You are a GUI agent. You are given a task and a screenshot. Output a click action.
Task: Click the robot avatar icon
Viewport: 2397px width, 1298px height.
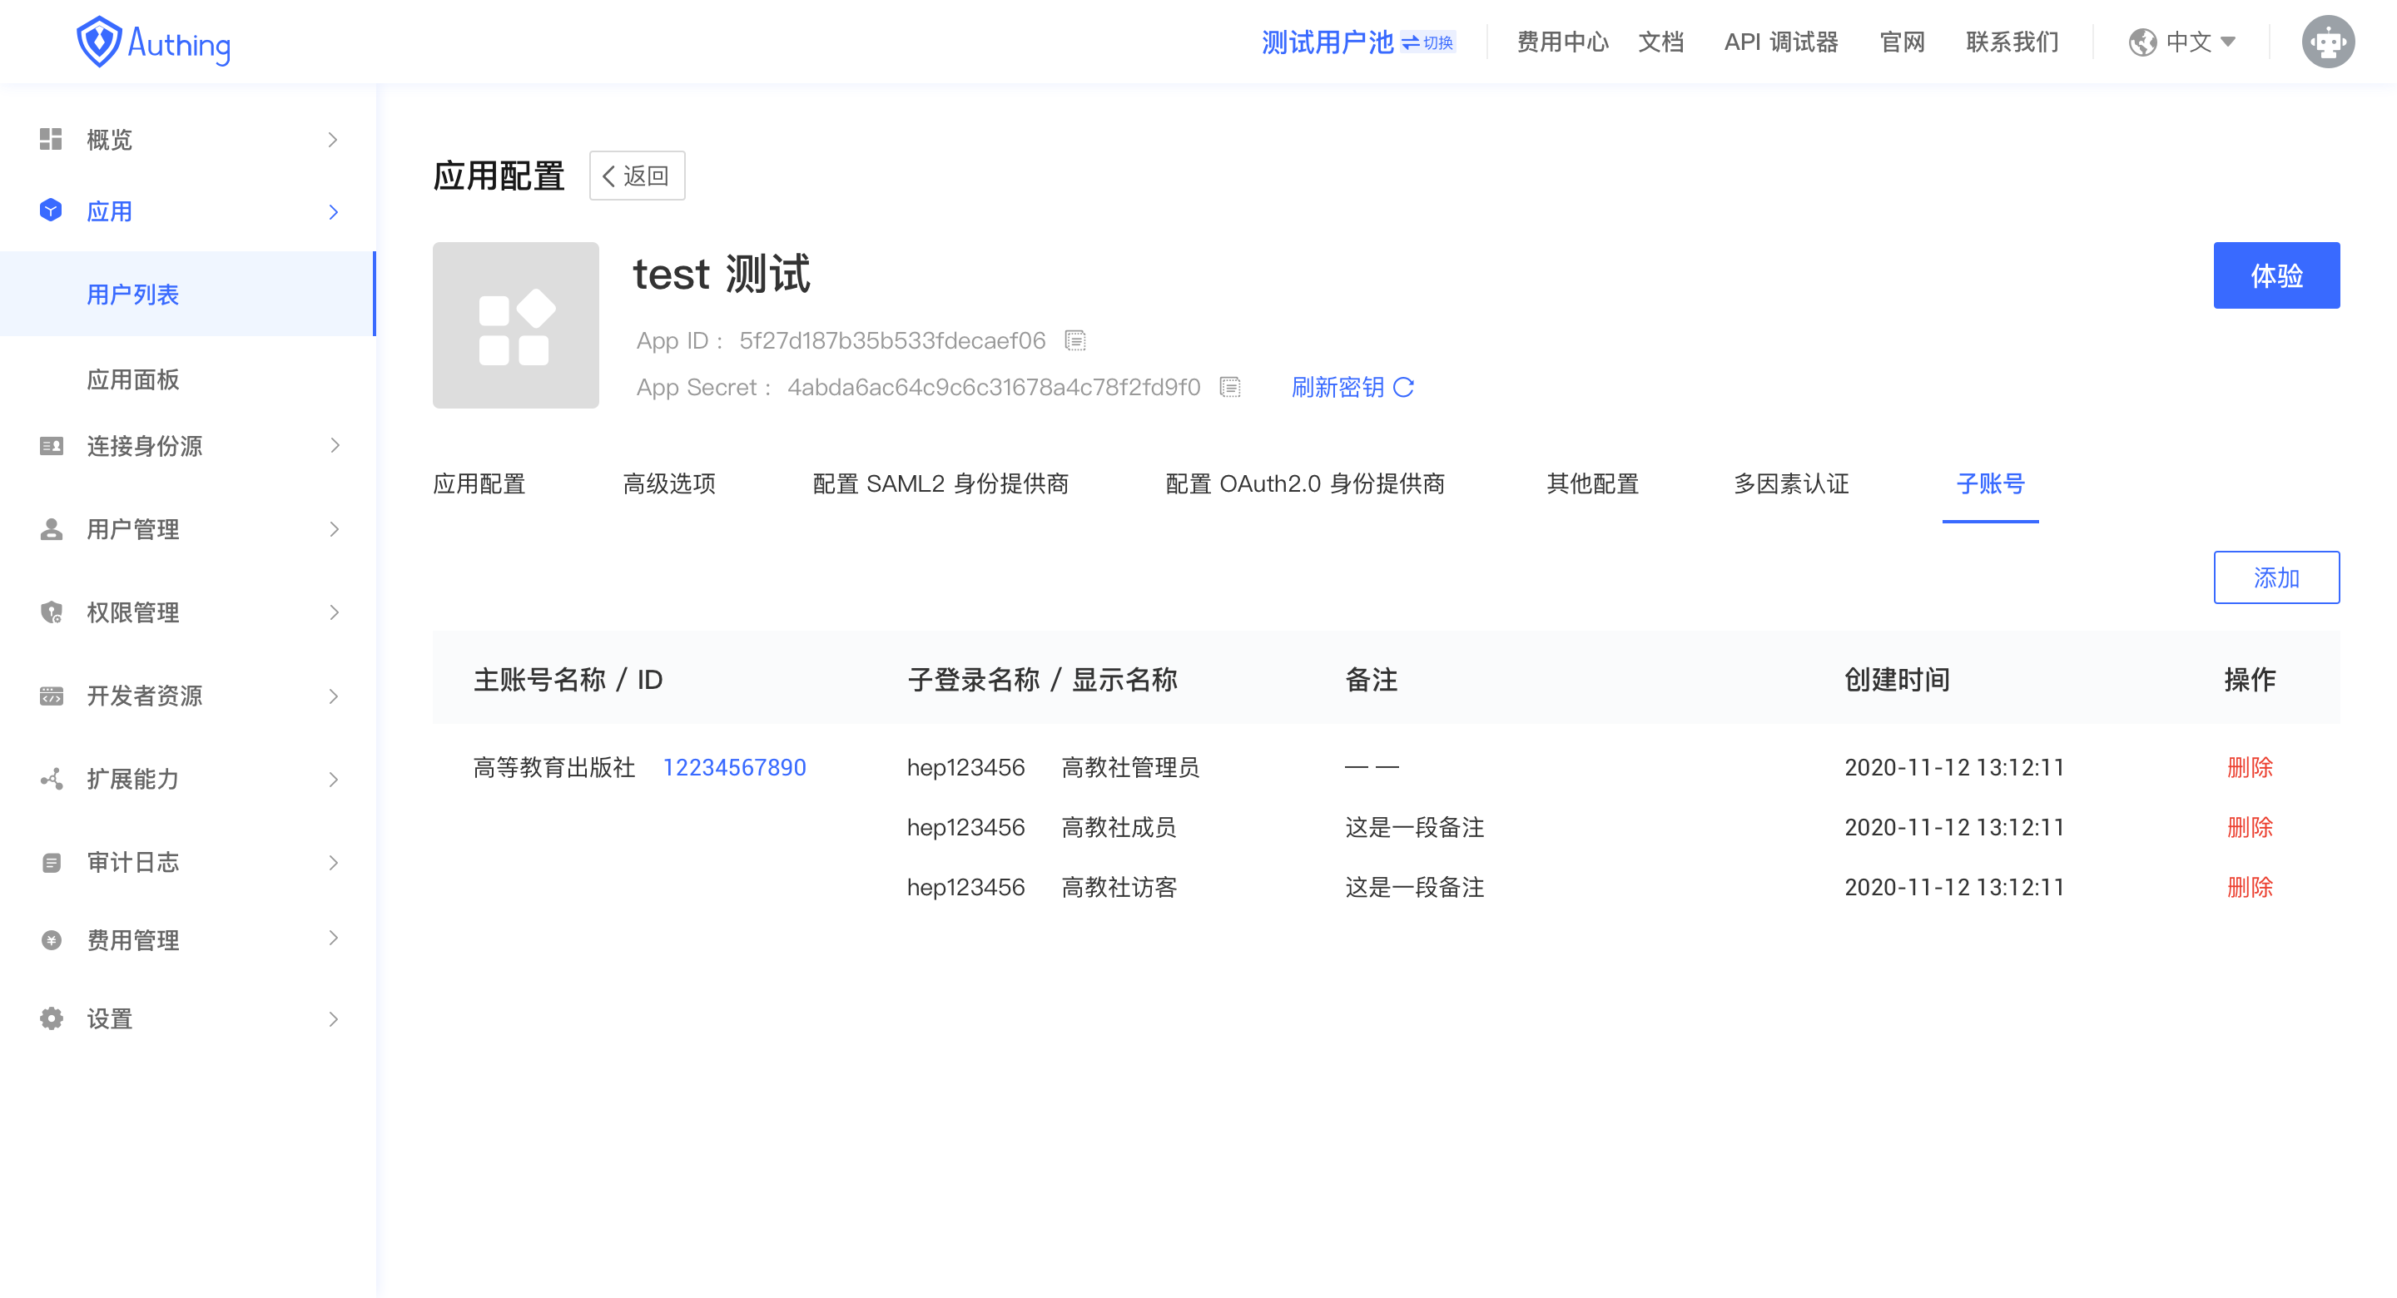tap(2328, 42)
